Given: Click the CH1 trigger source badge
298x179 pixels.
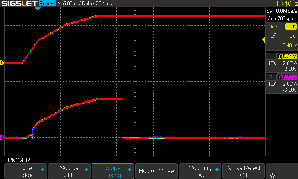Looking at the screenshot, I should [291, 26].
